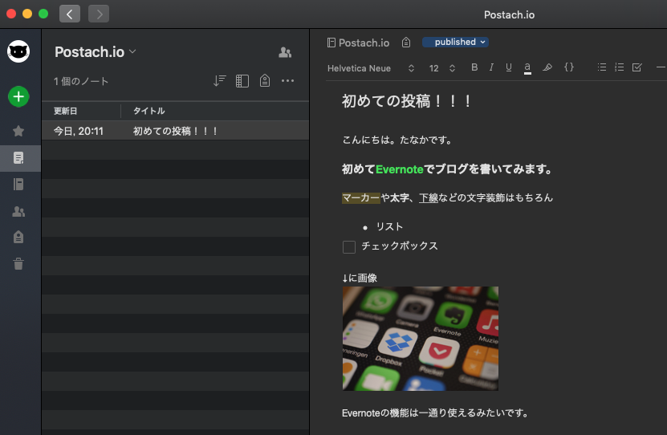Open the Trash icon in sidebar

click(x=18, y=263)
